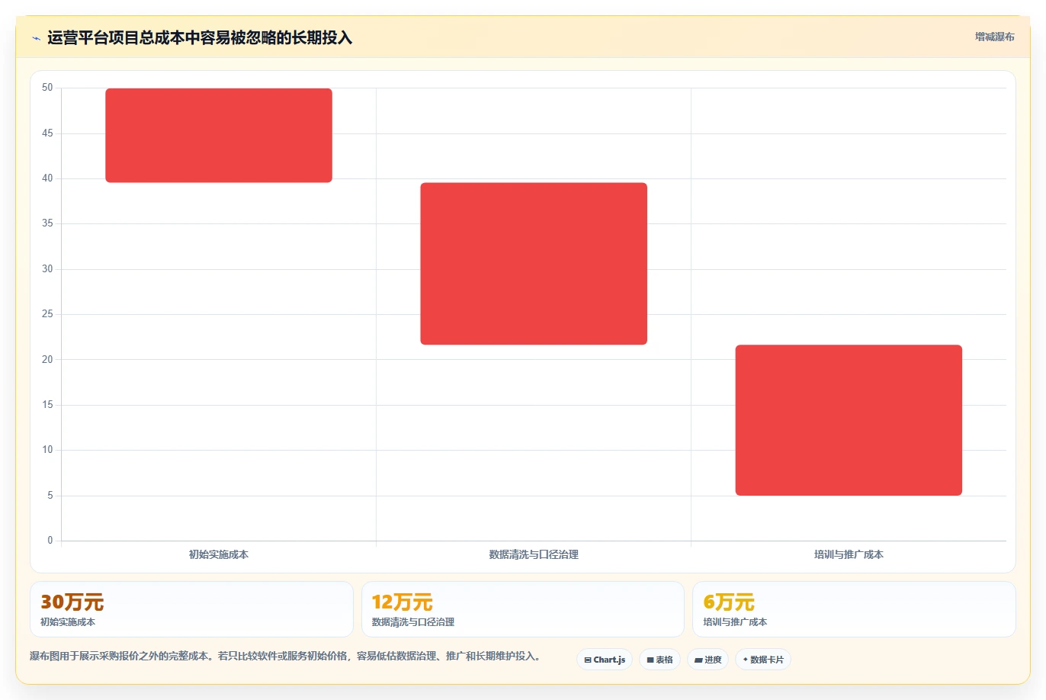Open the 30万元 初始实施成本 card
The image size is (1046, 700).
tap(191, 609)
